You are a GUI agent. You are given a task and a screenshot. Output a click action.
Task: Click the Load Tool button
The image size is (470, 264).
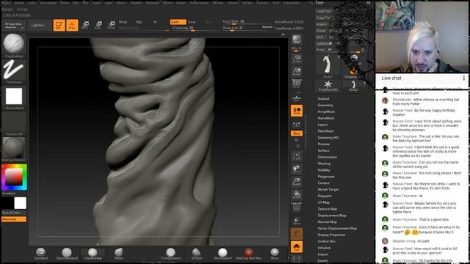click(324, 11)
